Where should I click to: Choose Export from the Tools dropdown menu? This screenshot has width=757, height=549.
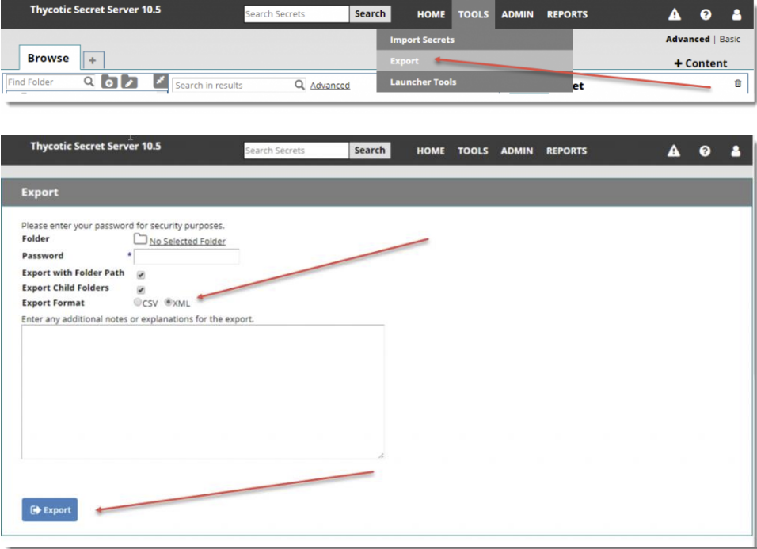[474, 61]
